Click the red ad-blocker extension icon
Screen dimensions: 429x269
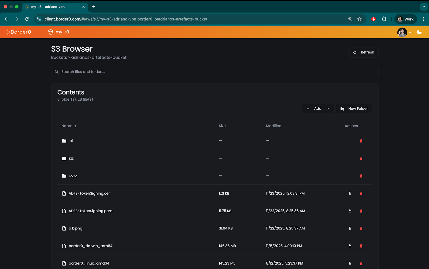pos(373,19)
